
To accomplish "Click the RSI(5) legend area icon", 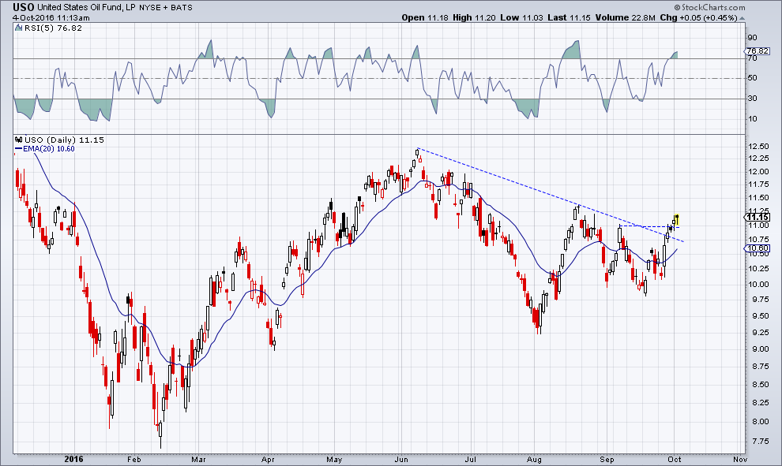I will point(18,28).
